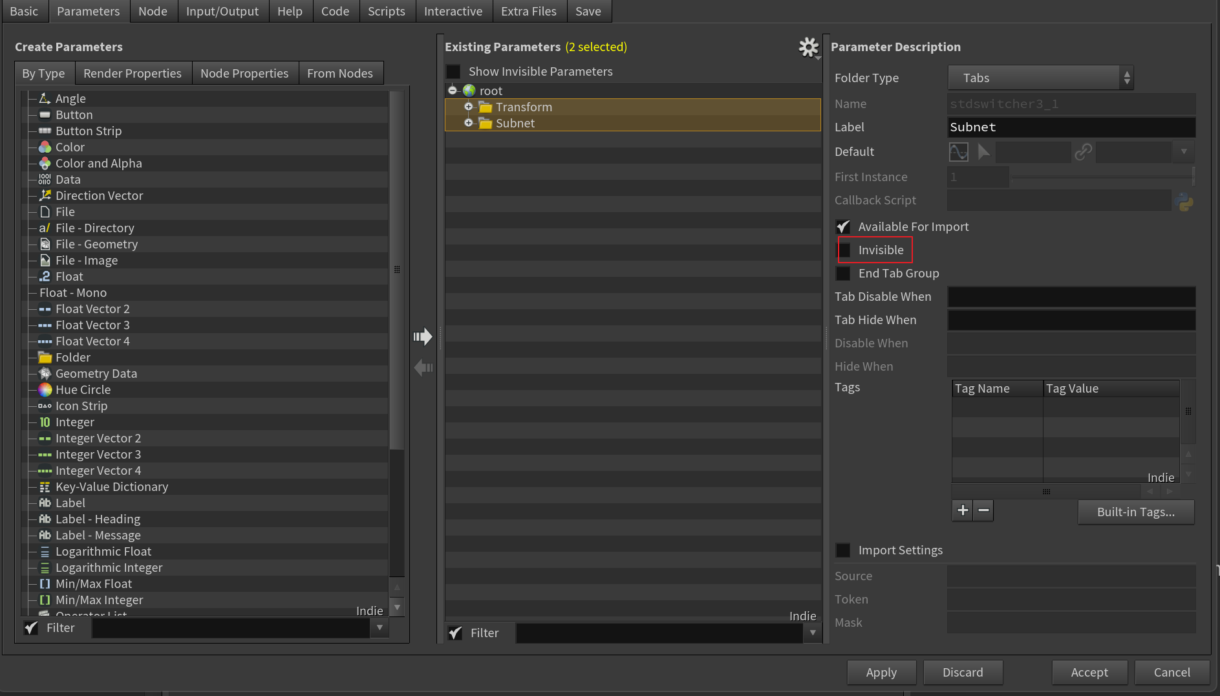
Task: Click the parameter type list scrollbar
Action: (x=397, y=270)
